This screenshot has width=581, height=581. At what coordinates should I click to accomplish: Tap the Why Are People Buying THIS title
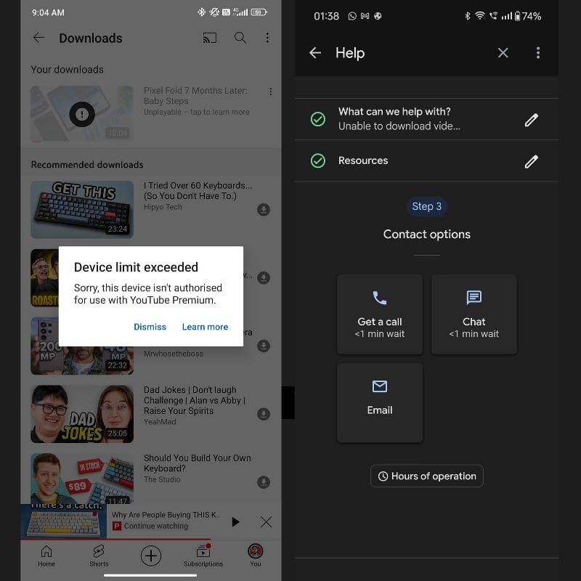166,515
